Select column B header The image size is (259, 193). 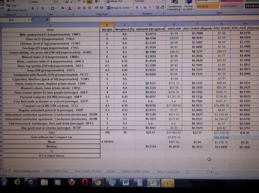(x=107, y=25)
